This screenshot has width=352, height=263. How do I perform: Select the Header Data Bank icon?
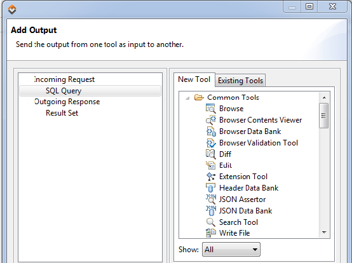[x=210, y=188]
